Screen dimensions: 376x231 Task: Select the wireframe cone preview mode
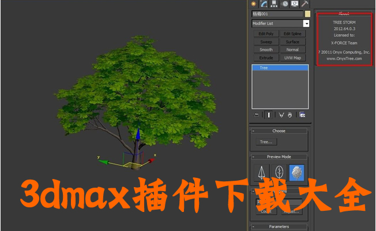tap(262, 173)
